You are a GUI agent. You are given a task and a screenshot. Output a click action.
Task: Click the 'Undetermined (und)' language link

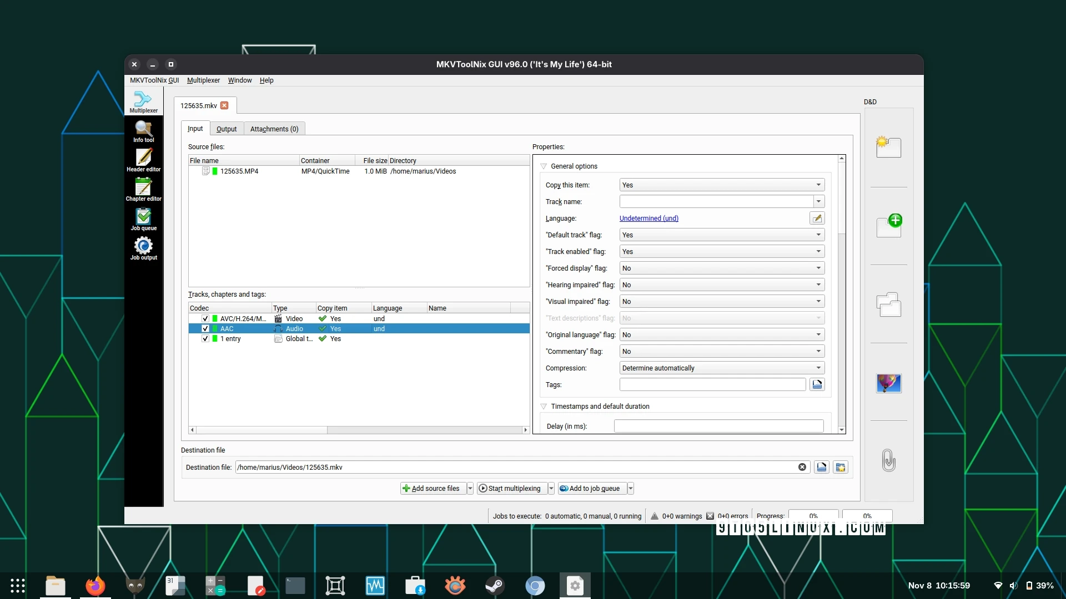pyautogui.click(x=648, y=218)
